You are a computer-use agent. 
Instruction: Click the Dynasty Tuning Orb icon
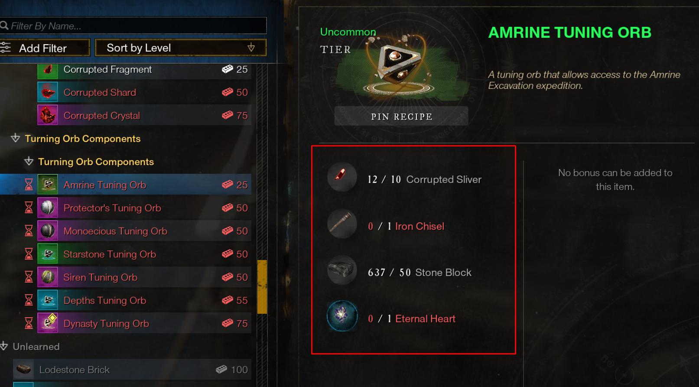(48, 323)
